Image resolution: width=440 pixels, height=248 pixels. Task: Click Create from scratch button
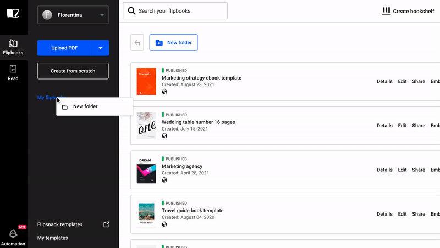coord(73,71)
